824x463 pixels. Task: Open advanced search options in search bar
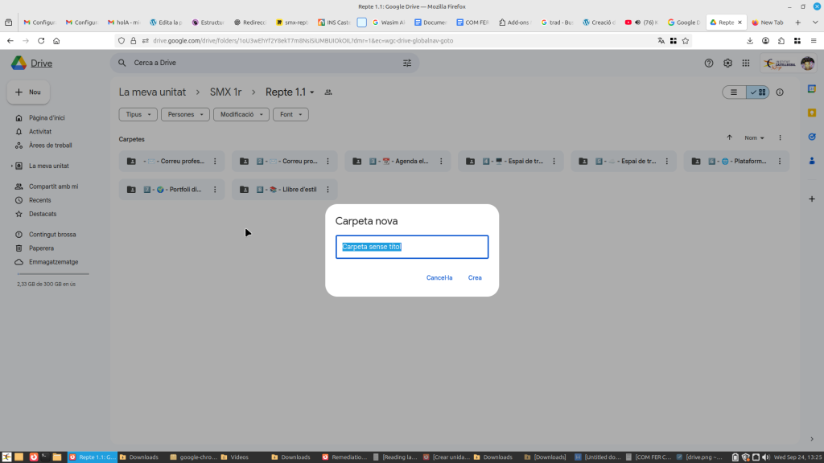(x=407, y=63)
